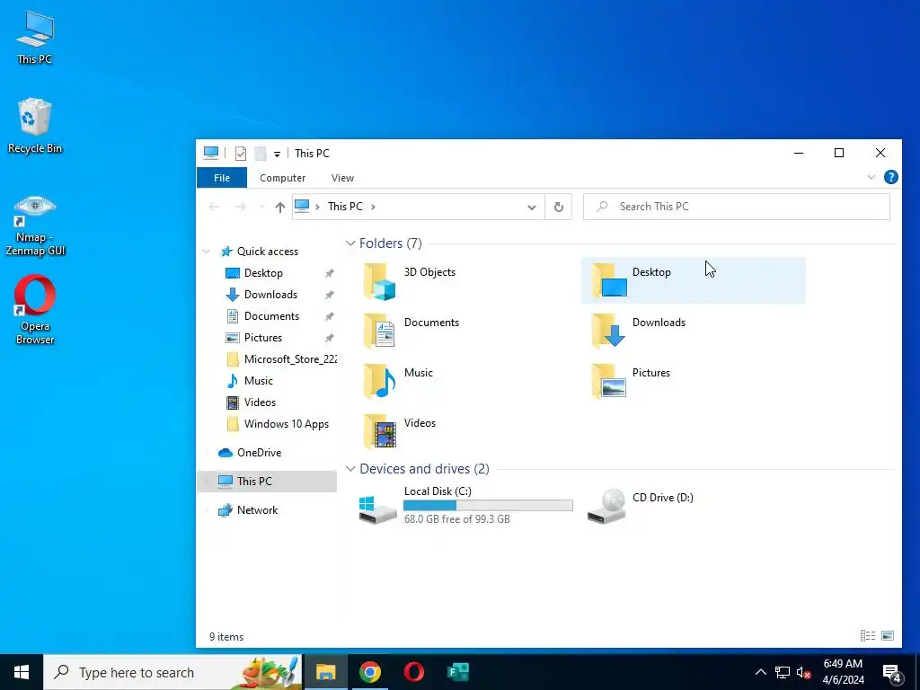Click the network tray icon
920x690 pixels.
pyautogui.click(x=783, y=672)
